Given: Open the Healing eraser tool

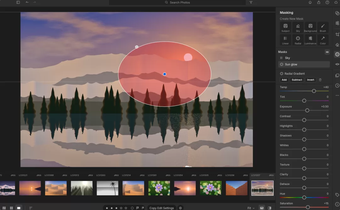Looking at the screenshot, I should [337, 45].
